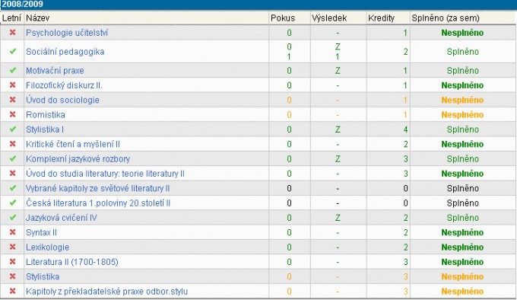Open Filozofický diskurz II. course link
517x300 pixels.
[64, 85]
